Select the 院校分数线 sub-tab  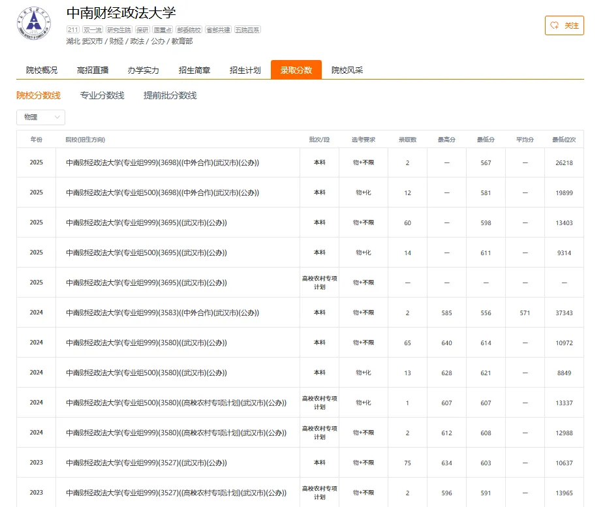39,95
